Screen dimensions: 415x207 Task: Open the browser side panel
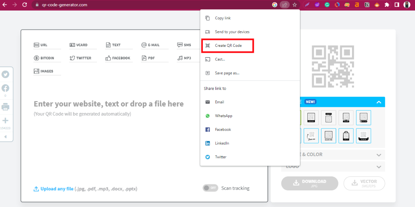[x=397, y=5]
